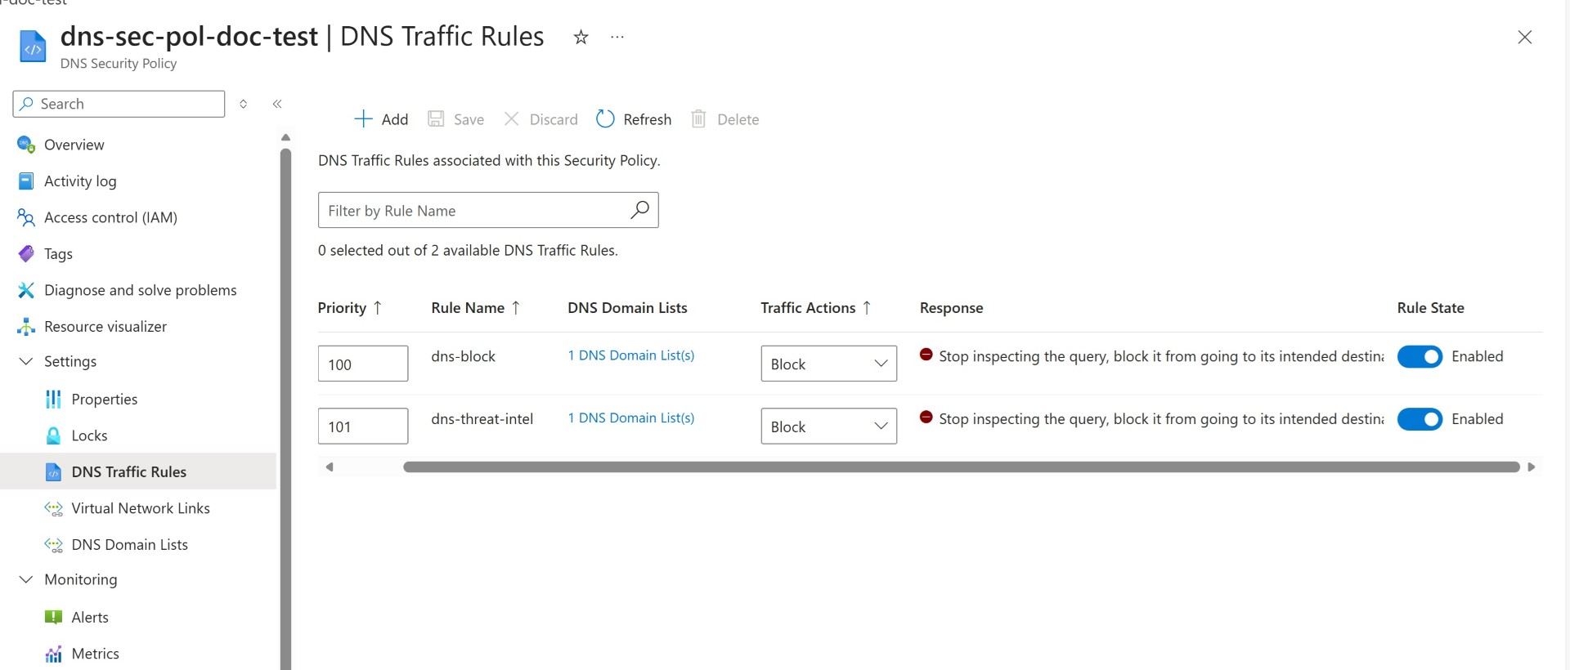This screenshot has width=1570, height=670.
Task: Collapse the Monitoring section
Action: tap(26, 579)
